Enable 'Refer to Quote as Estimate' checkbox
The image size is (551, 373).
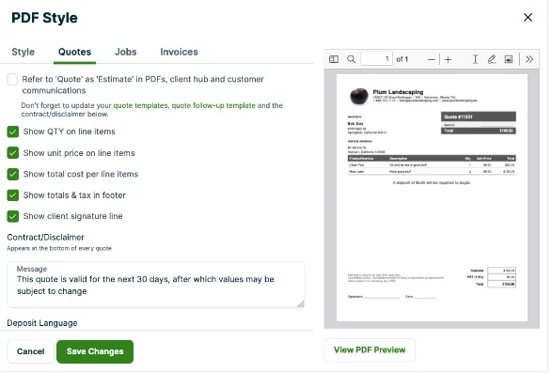(x=12, y=79)
